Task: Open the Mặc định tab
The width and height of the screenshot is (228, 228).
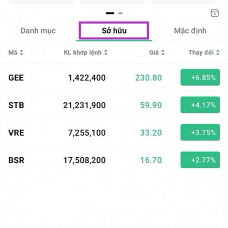Action: point(190,31)
